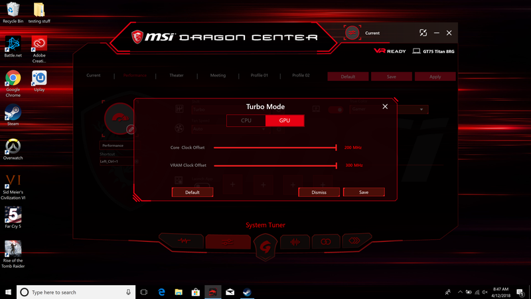
Task: Click the center Gaming Mode G shield
Action: (x=265, y=247)
